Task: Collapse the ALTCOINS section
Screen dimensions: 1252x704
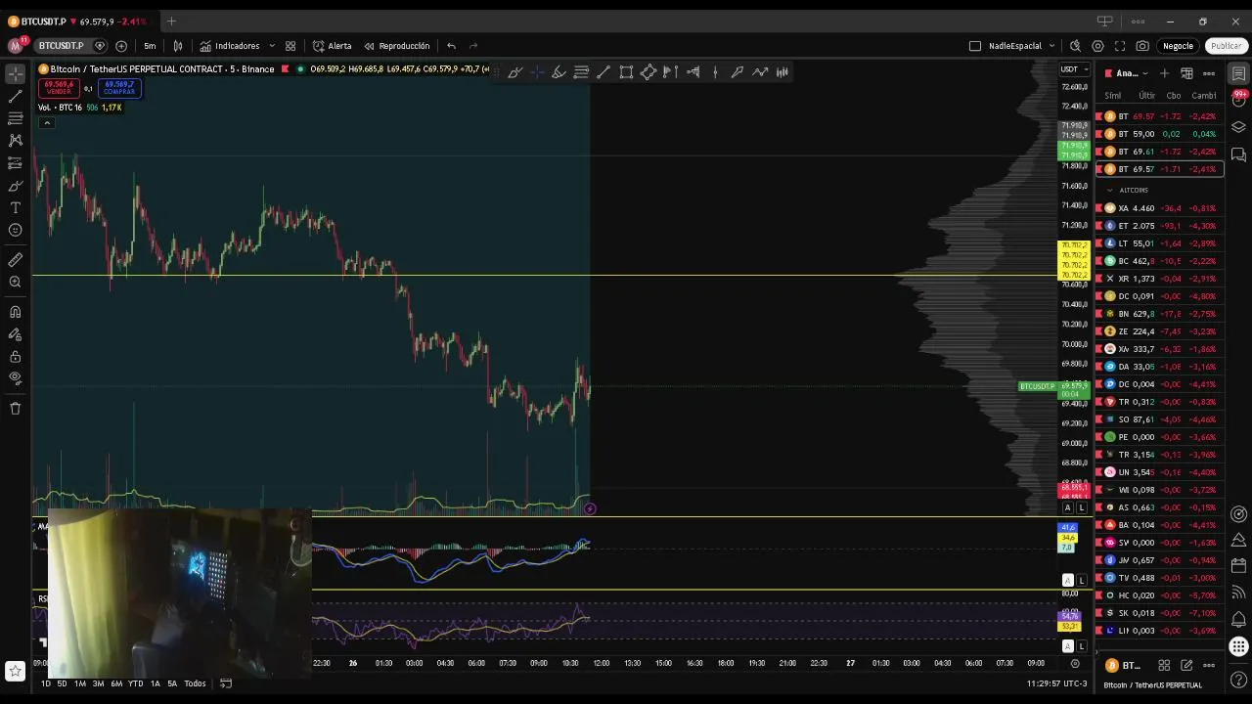Action: (1109, 190)
